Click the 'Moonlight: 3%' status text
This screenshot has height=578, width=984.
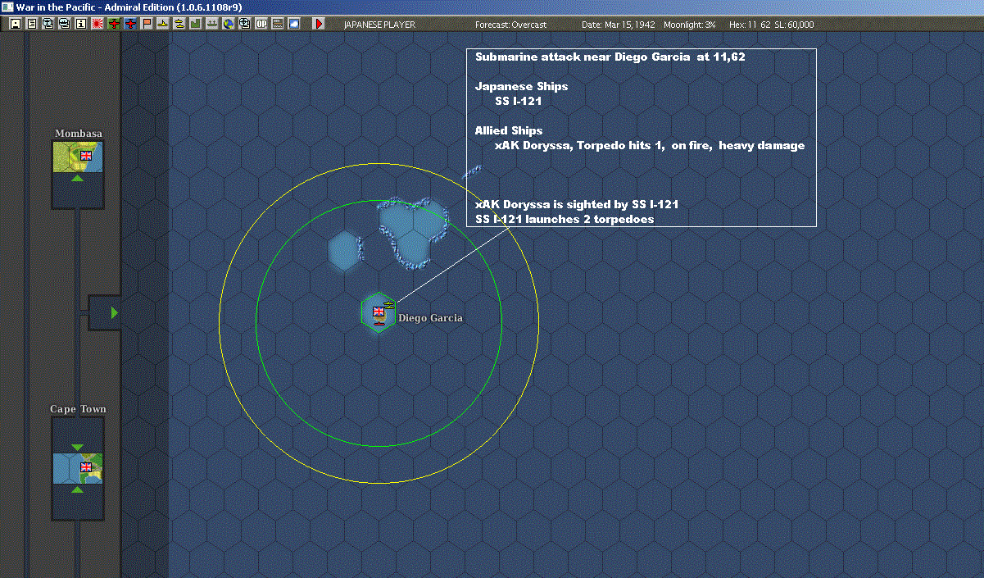(x=690, y=25)
